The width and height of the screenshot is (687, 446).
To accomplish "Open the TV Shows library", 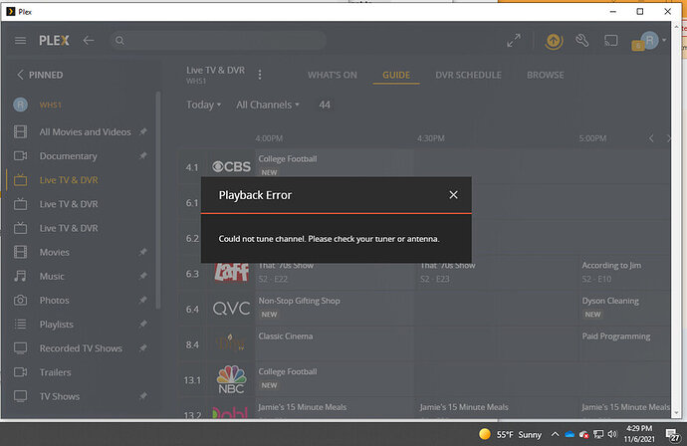I will 60,396.
